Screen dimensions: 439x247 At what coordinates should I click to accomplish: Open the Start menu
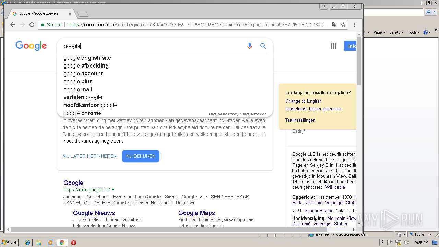pos(10,243)
